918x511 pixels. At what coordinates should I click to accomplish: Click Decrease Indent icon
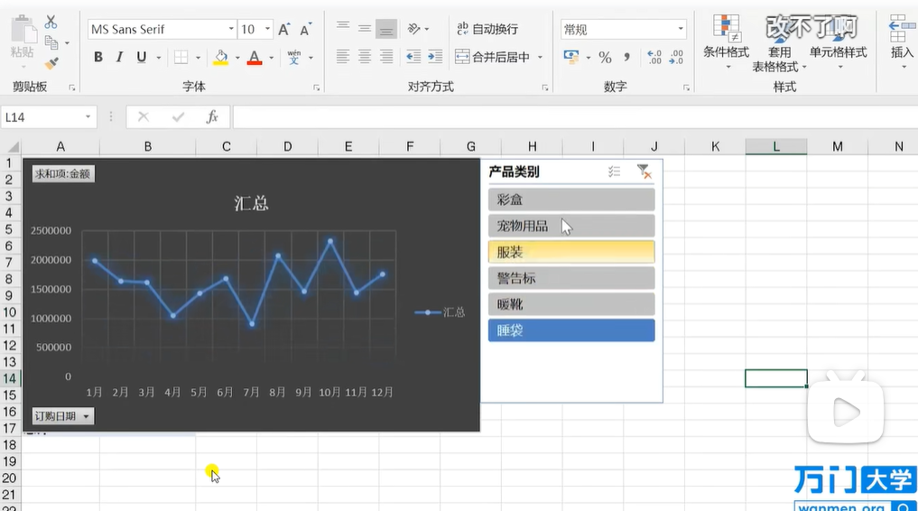coord(413,56)
